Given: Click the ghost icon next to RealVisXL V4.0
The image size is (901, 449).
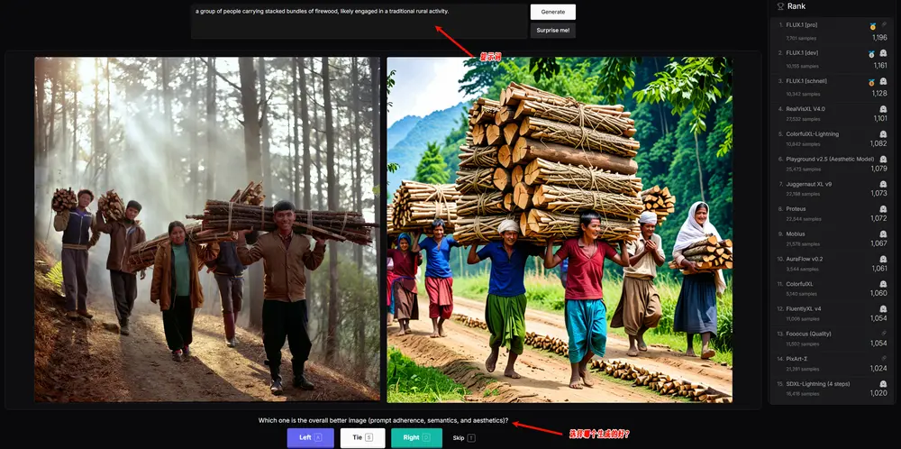Looking at the screenshot, I should [x=883, y=108].
